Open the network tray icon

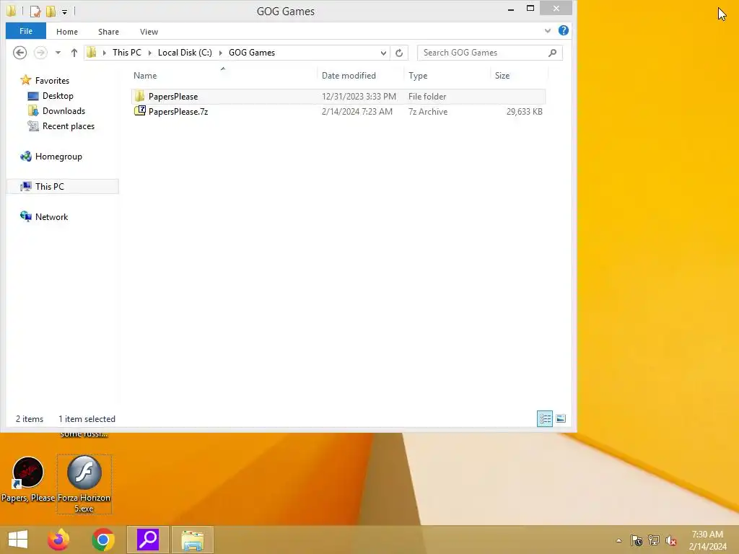(654, 540)
